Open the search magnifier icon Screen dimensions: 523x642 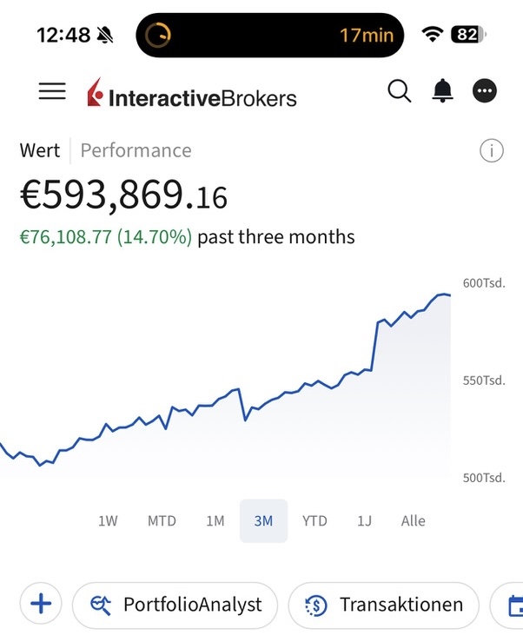(x=399, y=90)
